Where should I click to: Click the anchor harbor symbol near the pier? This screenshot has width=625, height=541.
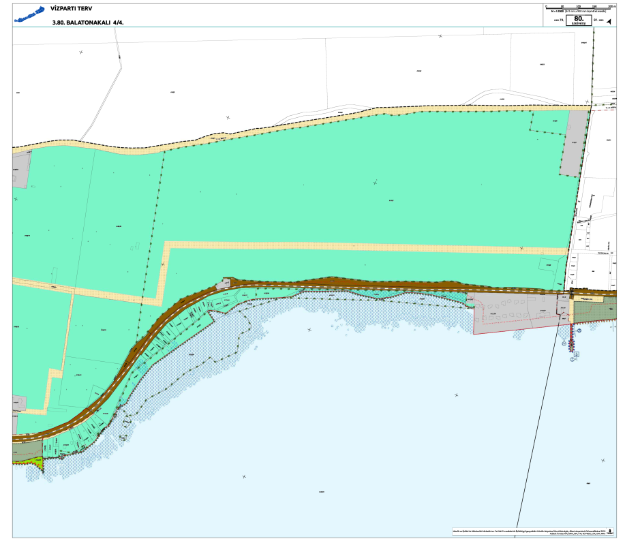[577, 354]
